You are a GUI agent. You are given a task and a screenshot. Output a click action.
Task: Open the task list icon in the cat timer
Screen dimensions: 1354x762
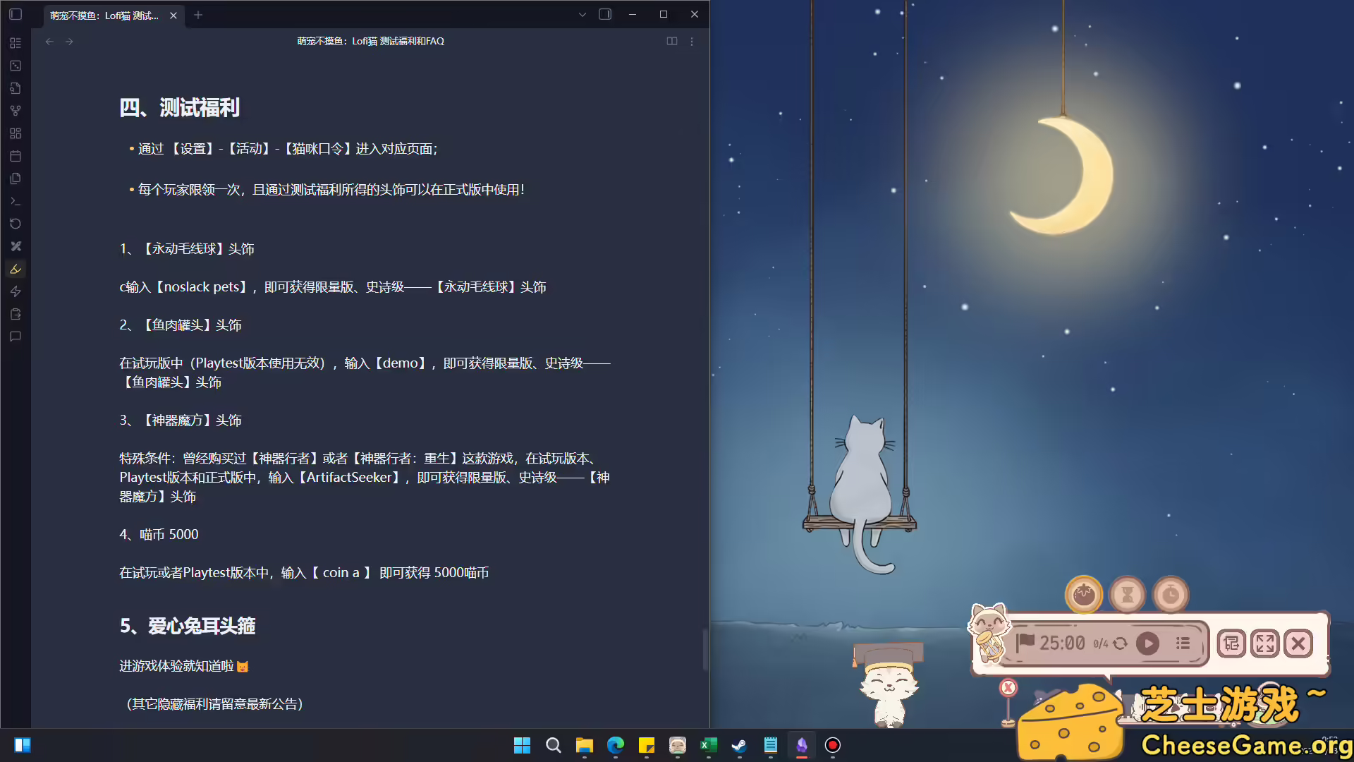click(1183, 643)
